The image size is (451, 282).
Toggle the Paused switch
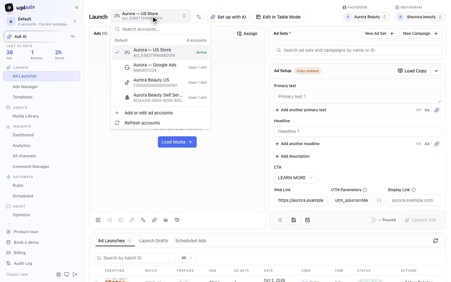click(371, 220)
